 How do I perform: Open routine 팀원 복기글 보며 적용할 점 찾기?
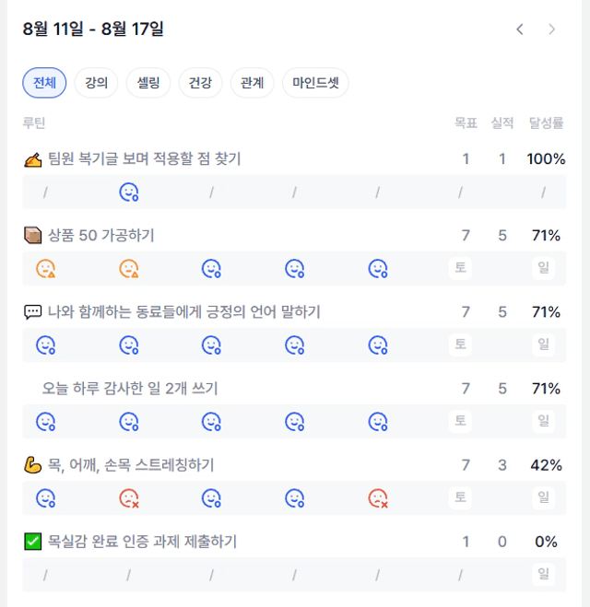click(144, 158)
